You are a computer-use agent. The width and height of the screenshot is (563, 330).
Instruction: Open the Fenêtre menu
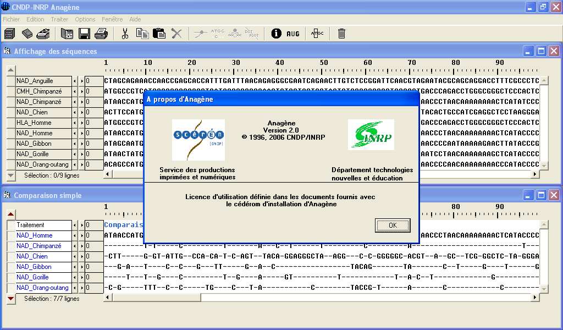click(x=112, y=19)
